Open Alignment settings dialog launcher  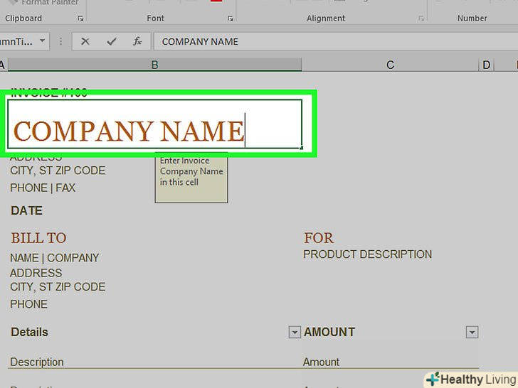421,18
